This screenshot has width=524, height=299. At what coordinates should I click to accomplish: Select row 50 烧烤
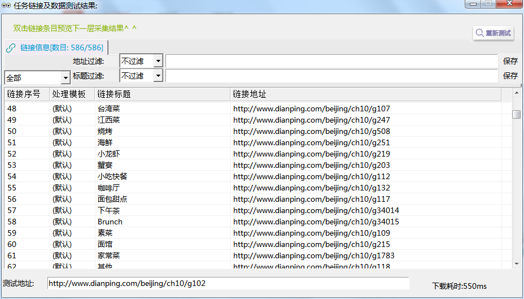click(x=257, y=131)
